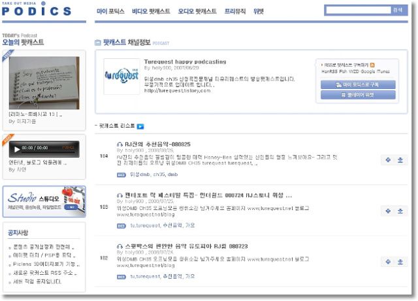Click the download icon for episode 102
Viewport: 418px width, 301px height.
400,262
